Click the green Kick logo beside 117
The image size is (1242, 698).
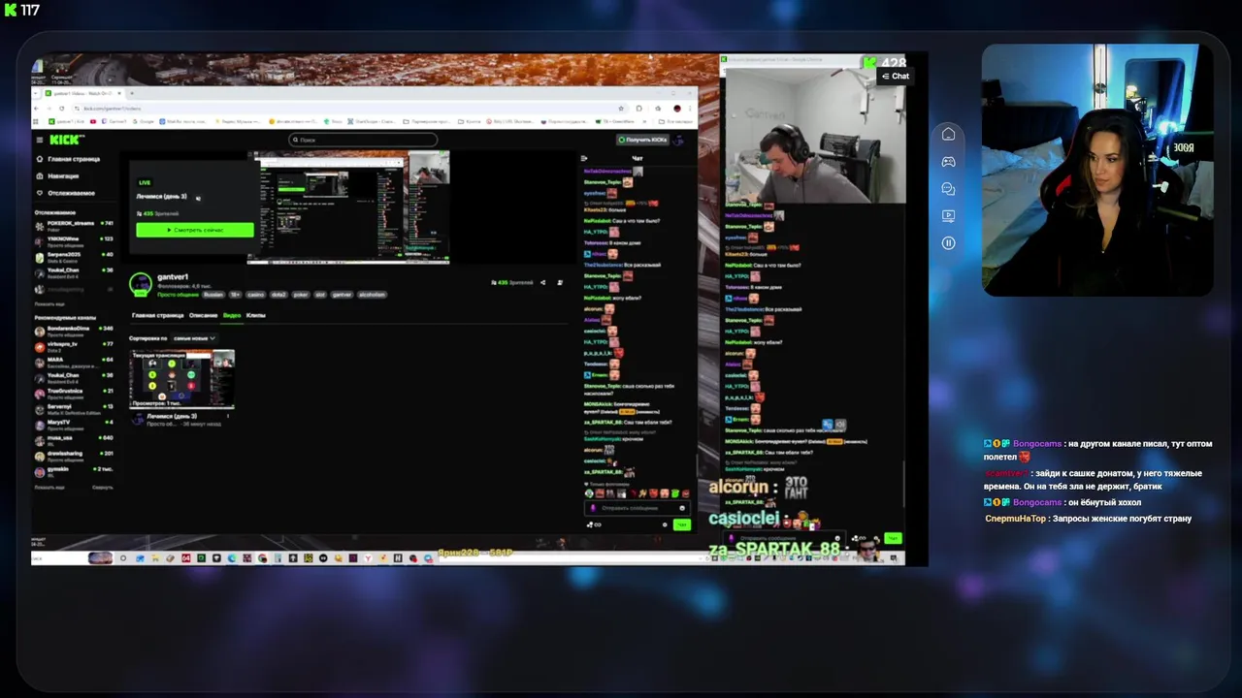coord(11,10)
